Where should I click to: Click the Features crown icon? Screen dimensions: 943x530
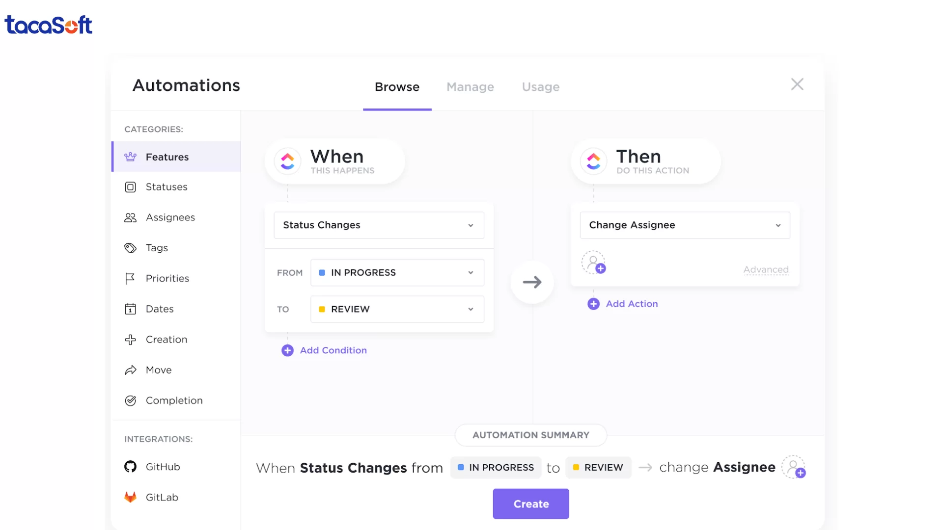coord(130,157)
